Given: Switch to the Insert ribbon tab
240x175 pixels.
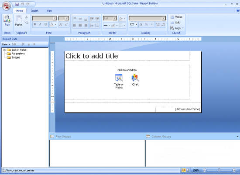Looking at the screenshot, I should coord(35,11).
